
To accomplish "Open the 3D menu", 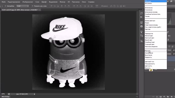I will 69,2.
